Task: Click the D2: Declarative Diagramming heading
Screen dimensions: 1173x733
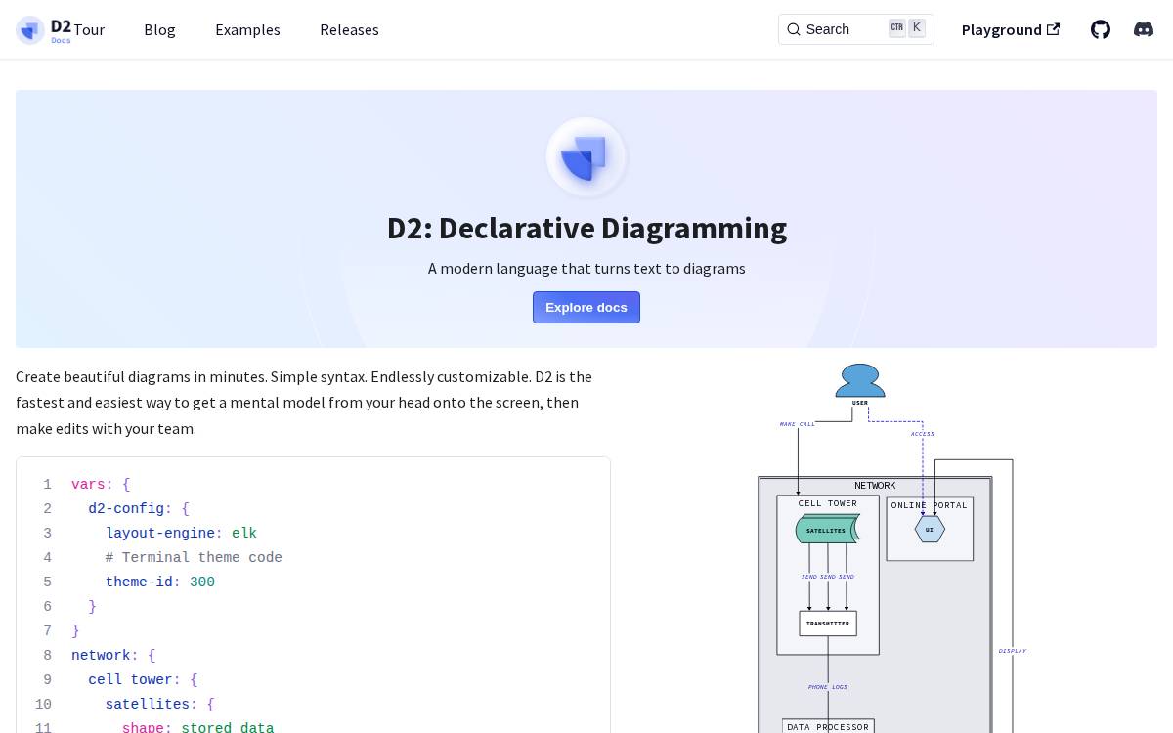Action: click(x=586, y=228)
